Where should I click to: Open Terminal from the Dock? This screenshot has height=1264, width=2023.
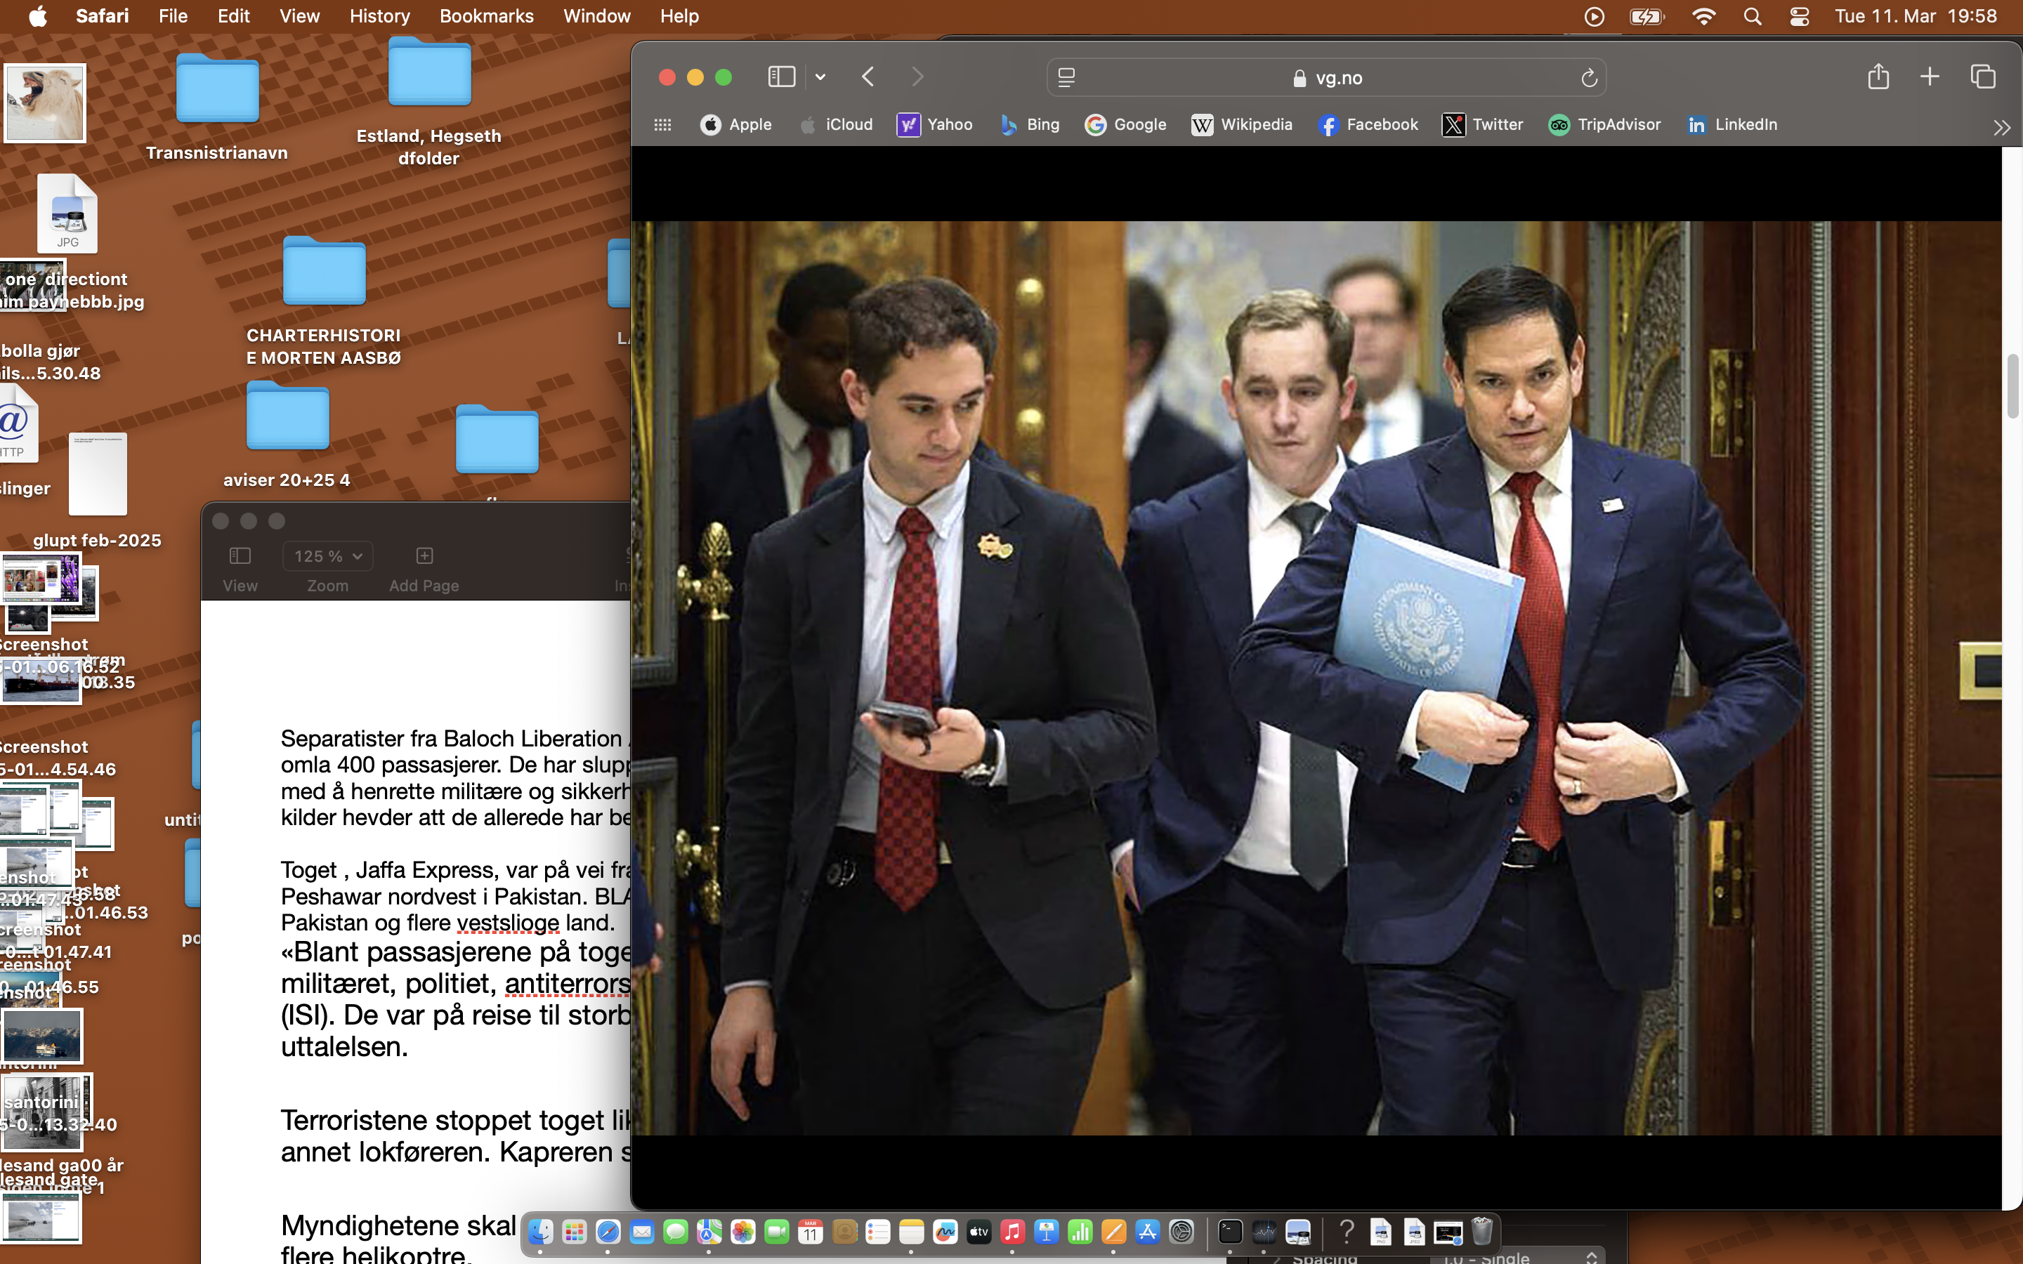pyautogui.click(x=1231, y=1232)
